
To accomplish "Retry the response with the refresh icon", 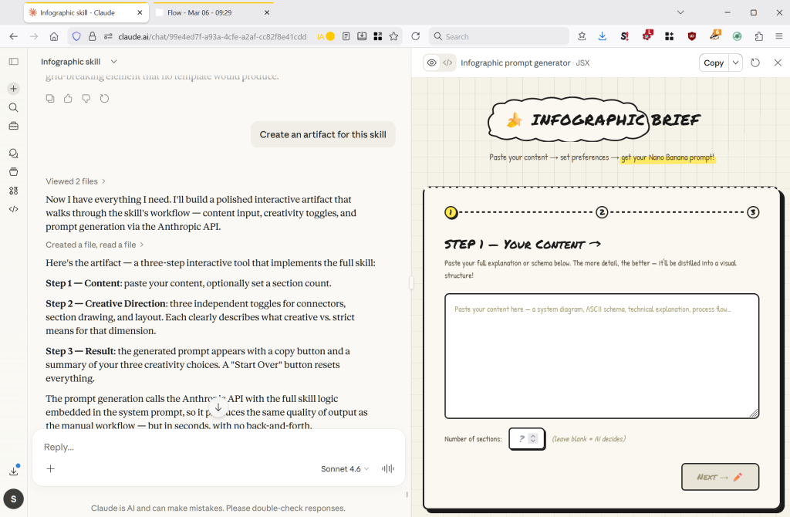I will [x=104, y=98].
